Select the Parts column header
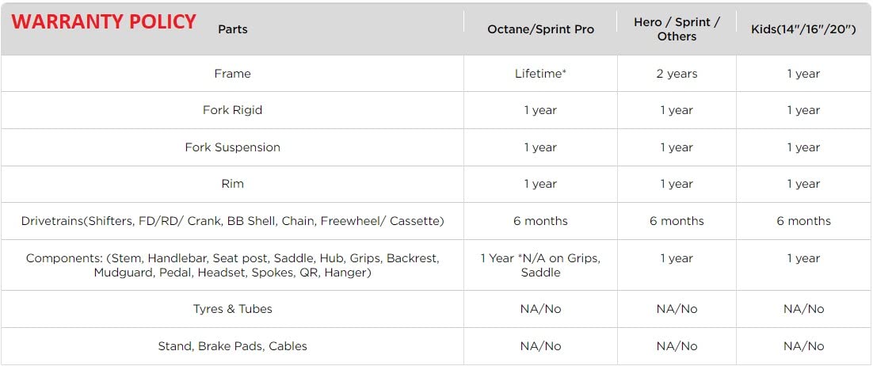The image size is (873, 366). pos(232,29)
